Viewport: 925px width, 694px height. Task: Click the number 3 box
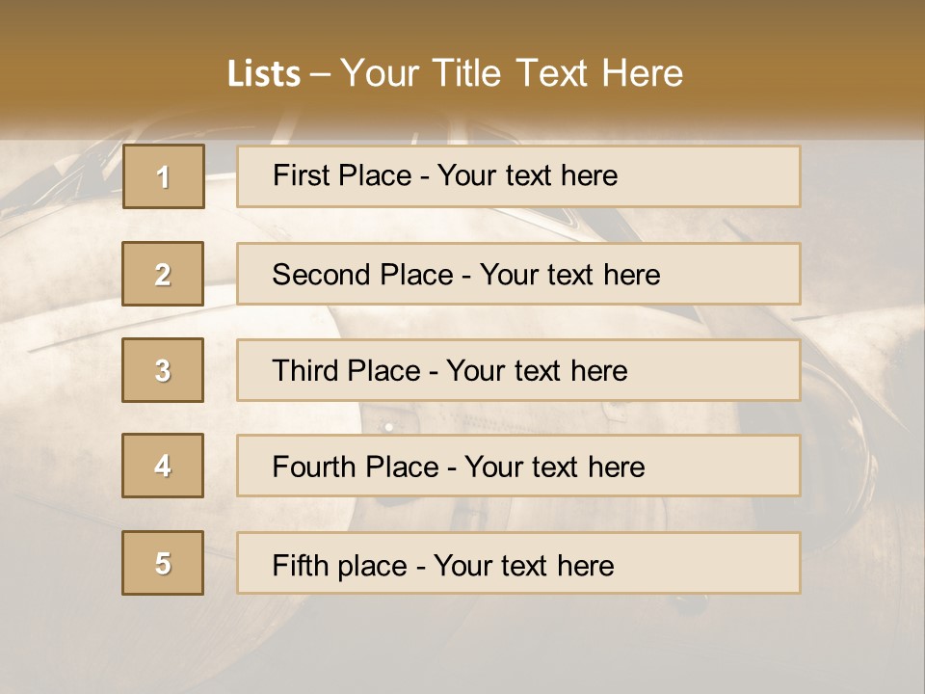click(163, 370)
